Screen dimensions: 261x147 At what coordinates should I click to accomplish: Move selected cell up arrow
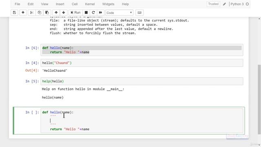[56, 13]
